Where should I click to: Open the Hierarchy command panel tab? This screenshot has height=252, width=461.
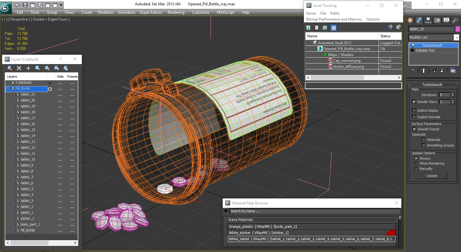pyautogui.click(x=428, y=20)
